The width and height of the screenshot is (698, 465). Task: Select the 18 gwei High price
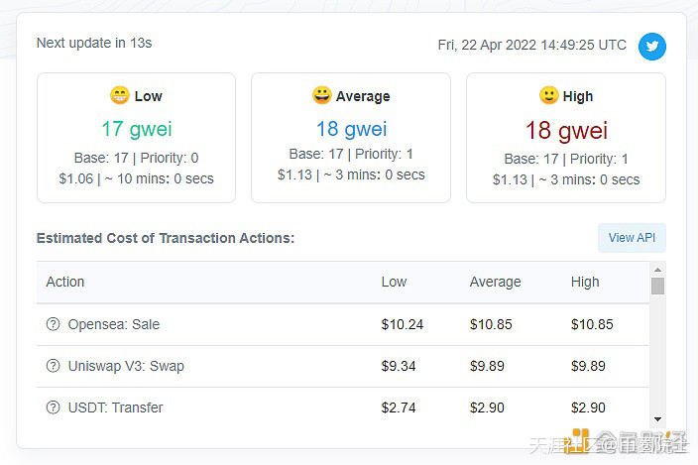pyautogui.click(x=565, y=130)
